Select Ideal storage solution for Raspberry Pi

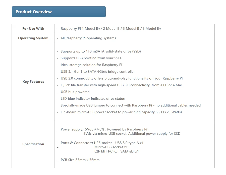coord(91,65)
